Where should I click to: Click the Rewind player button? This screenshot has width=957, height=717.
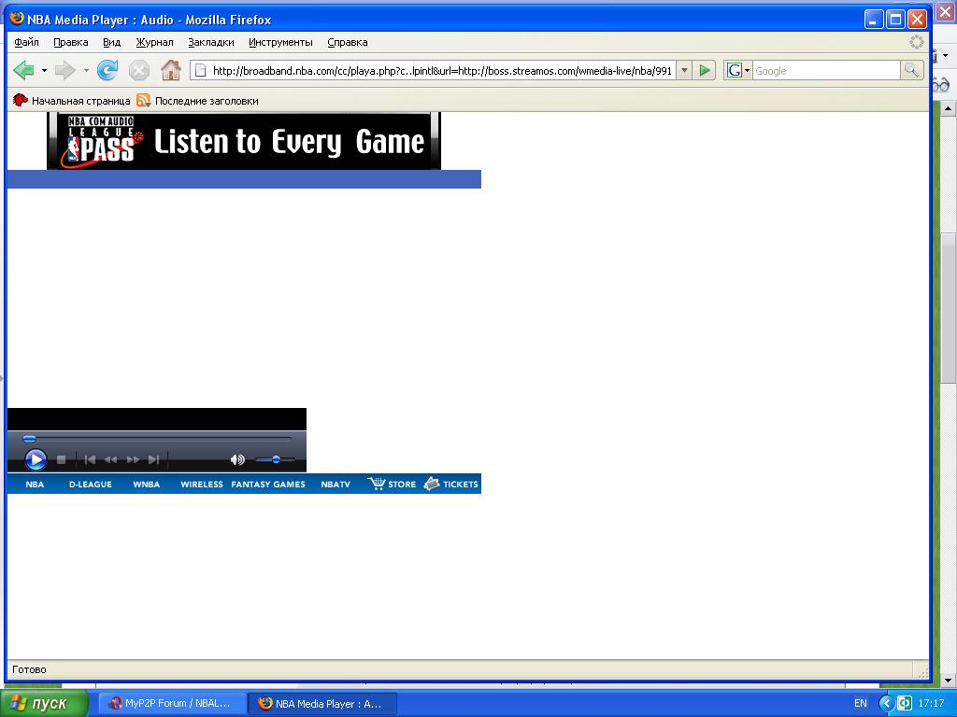(x=110, y=459)
